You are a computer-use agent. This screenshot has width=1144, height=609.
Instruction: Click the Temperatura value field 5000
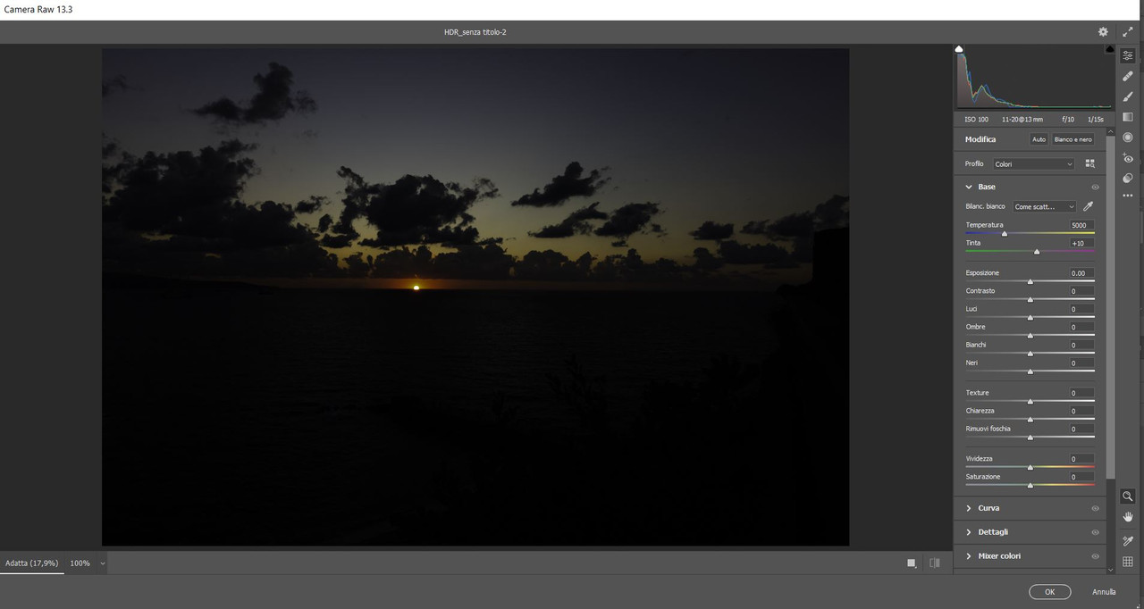(1080, 225)
